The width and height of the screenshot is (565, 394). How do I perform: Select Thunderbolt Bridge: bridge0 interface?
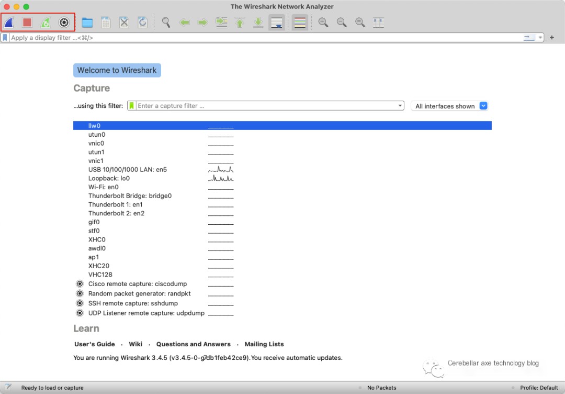(x=282, y=195)
